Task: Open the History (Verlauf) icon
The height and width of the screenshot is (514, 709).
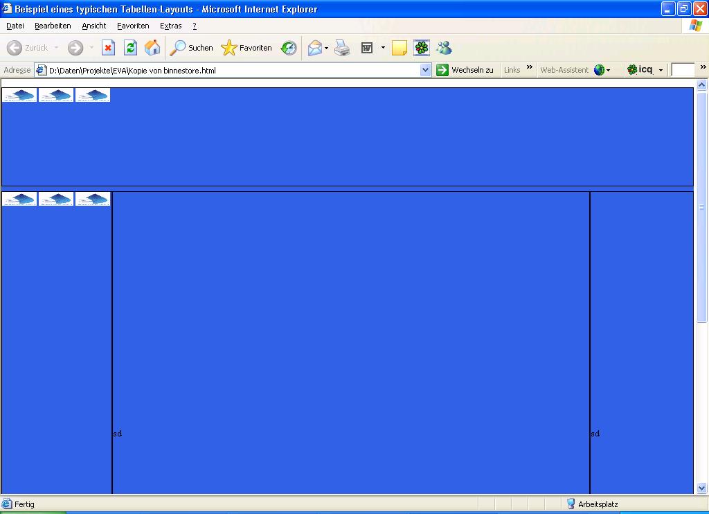Action: (x=289, y=48)
